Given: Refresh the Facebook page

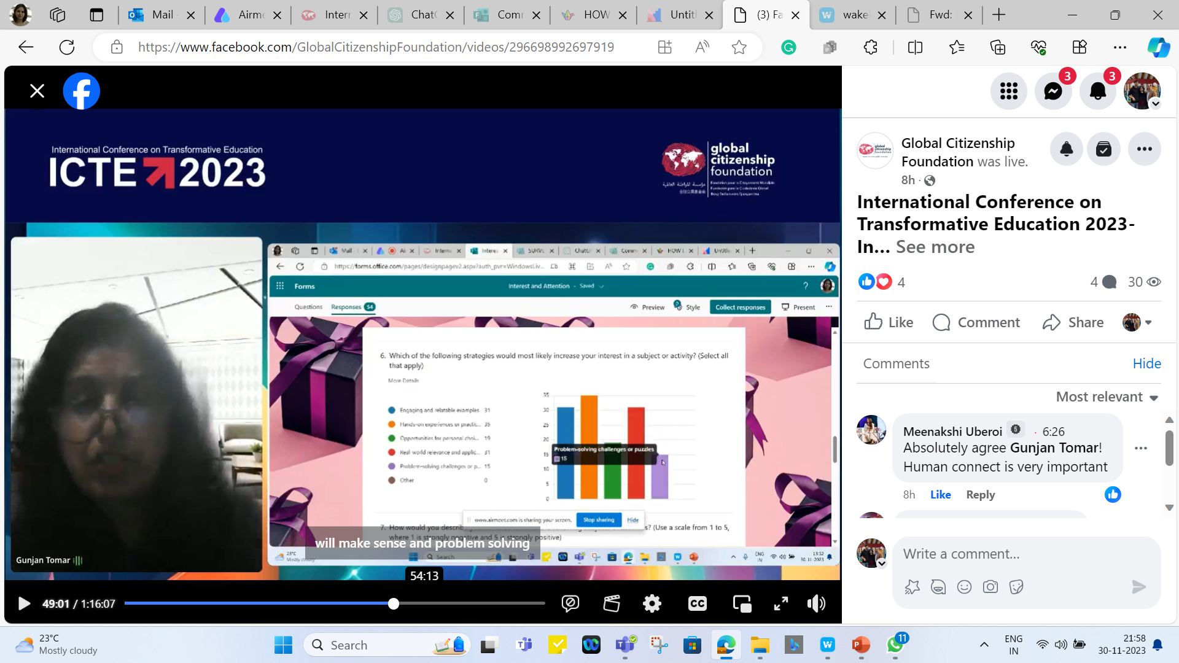Looking at the screenshot, I should pyautogui.click(x=67, y=47).
